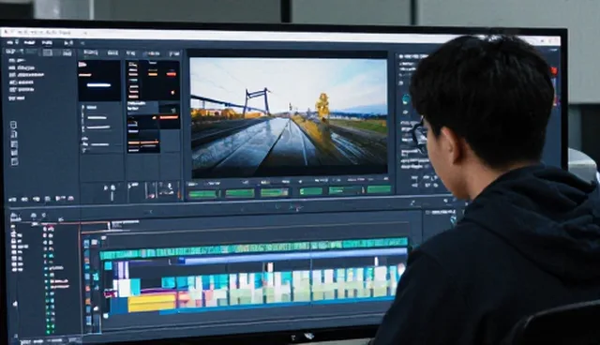Click the teal circular icon in right panel
The height and width of the screenshot is (345, 600).
(406, 99)
